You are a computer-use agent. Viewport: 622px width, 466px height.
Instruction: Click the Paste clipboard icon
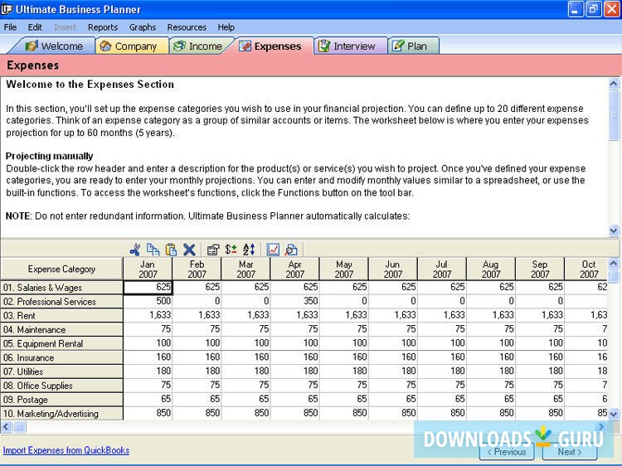tap(171, 250)
